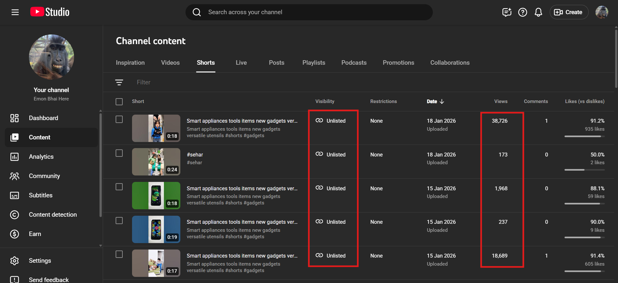This screenshot has height=283, width=618.
Task: Select the checkbox for the #sehar short
Action: [x=119, y=153]
